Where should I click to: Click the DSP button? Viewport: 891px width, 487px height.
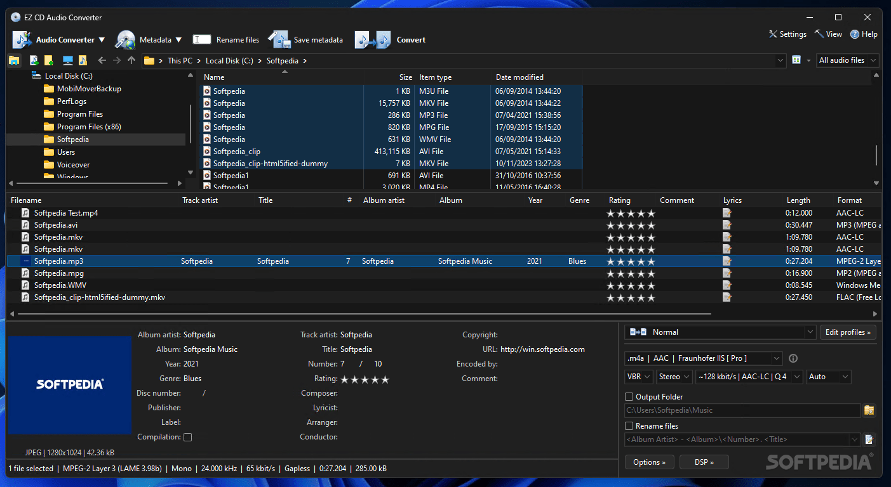pos(704,462)
